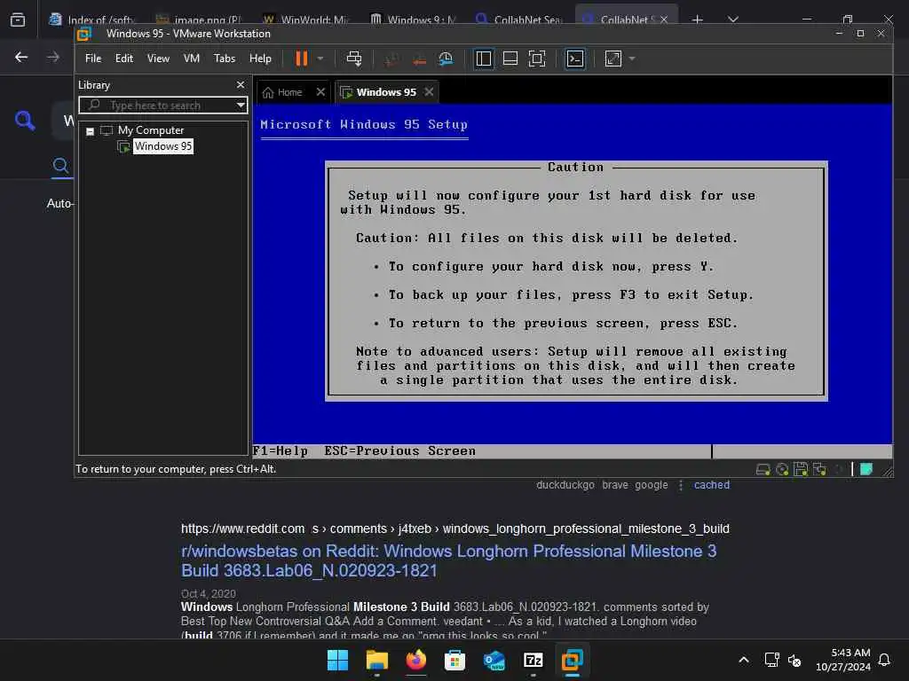Close the Windows 95 tab

tap(429, 92)
